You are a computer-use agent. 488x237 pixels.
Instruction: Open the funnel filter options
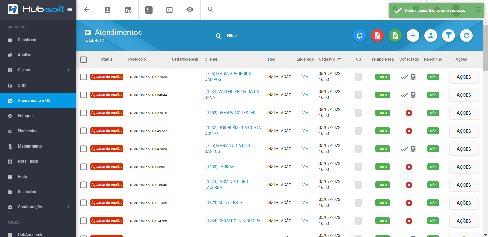click(x=449, y=36)
